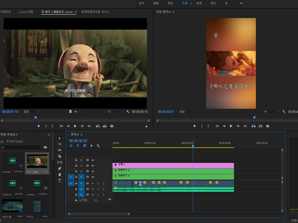Go to In point in Source Monitor

coord(61,126)
